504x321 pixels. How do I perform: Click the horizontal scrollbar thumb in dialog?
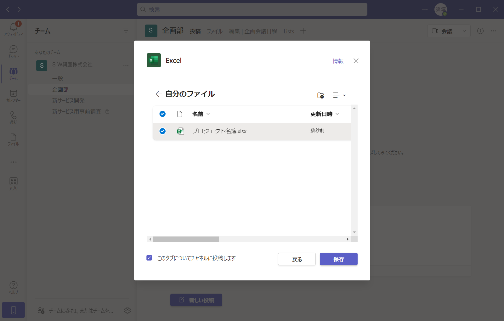point(186,239)
